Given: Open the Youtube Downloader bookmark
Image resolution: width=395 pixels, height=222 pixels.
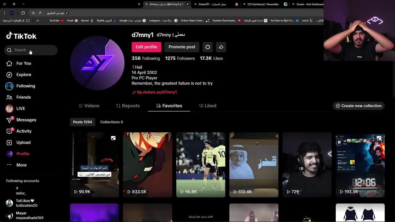Looking at the screenshot, I should pos(227,21).
